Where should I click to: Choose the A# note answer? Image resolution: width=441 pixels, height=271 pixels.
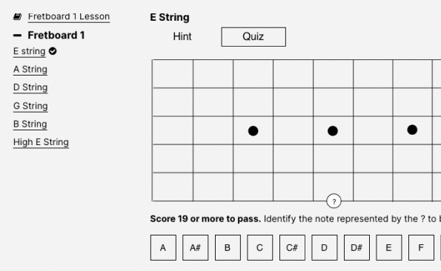point(195,248)
